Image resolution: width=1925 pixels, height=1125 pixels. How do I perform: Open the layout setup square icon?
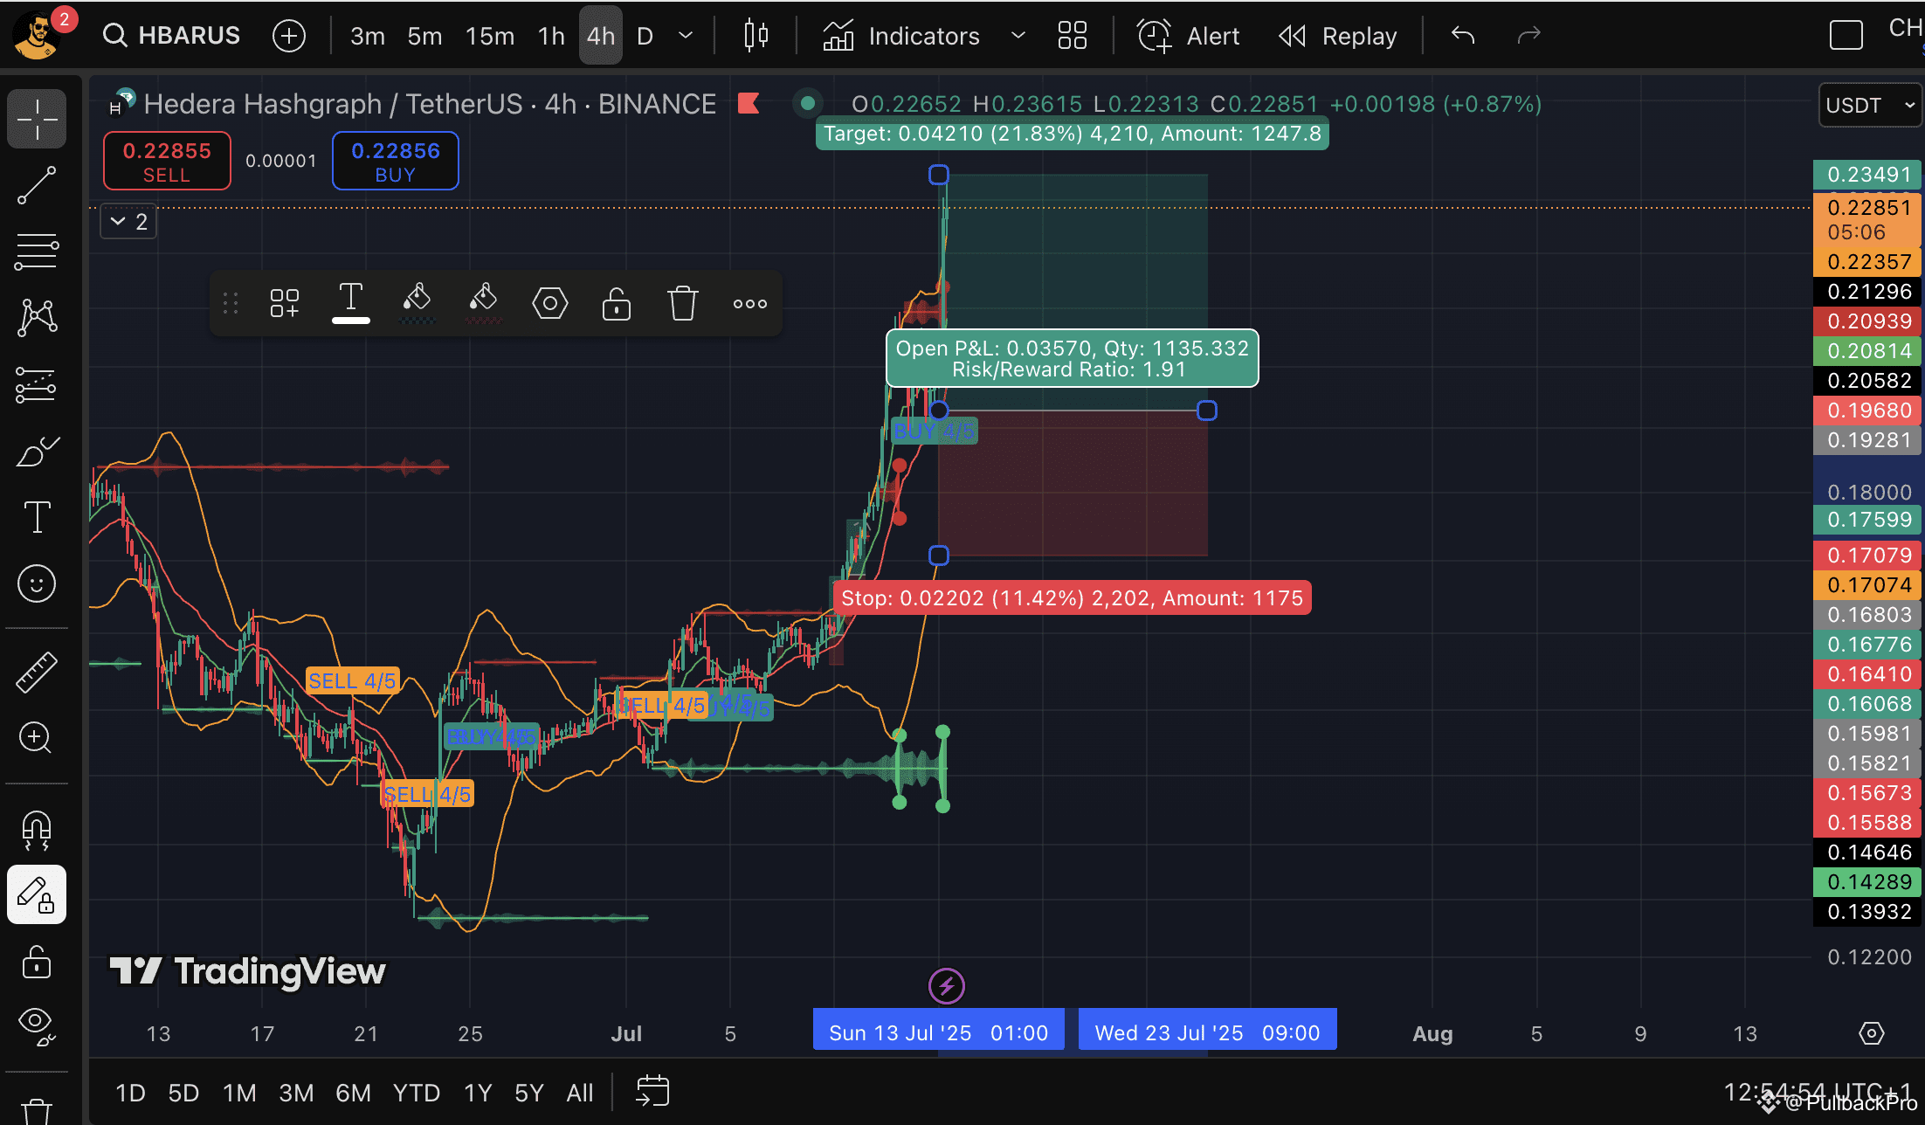pos(1846,36)
